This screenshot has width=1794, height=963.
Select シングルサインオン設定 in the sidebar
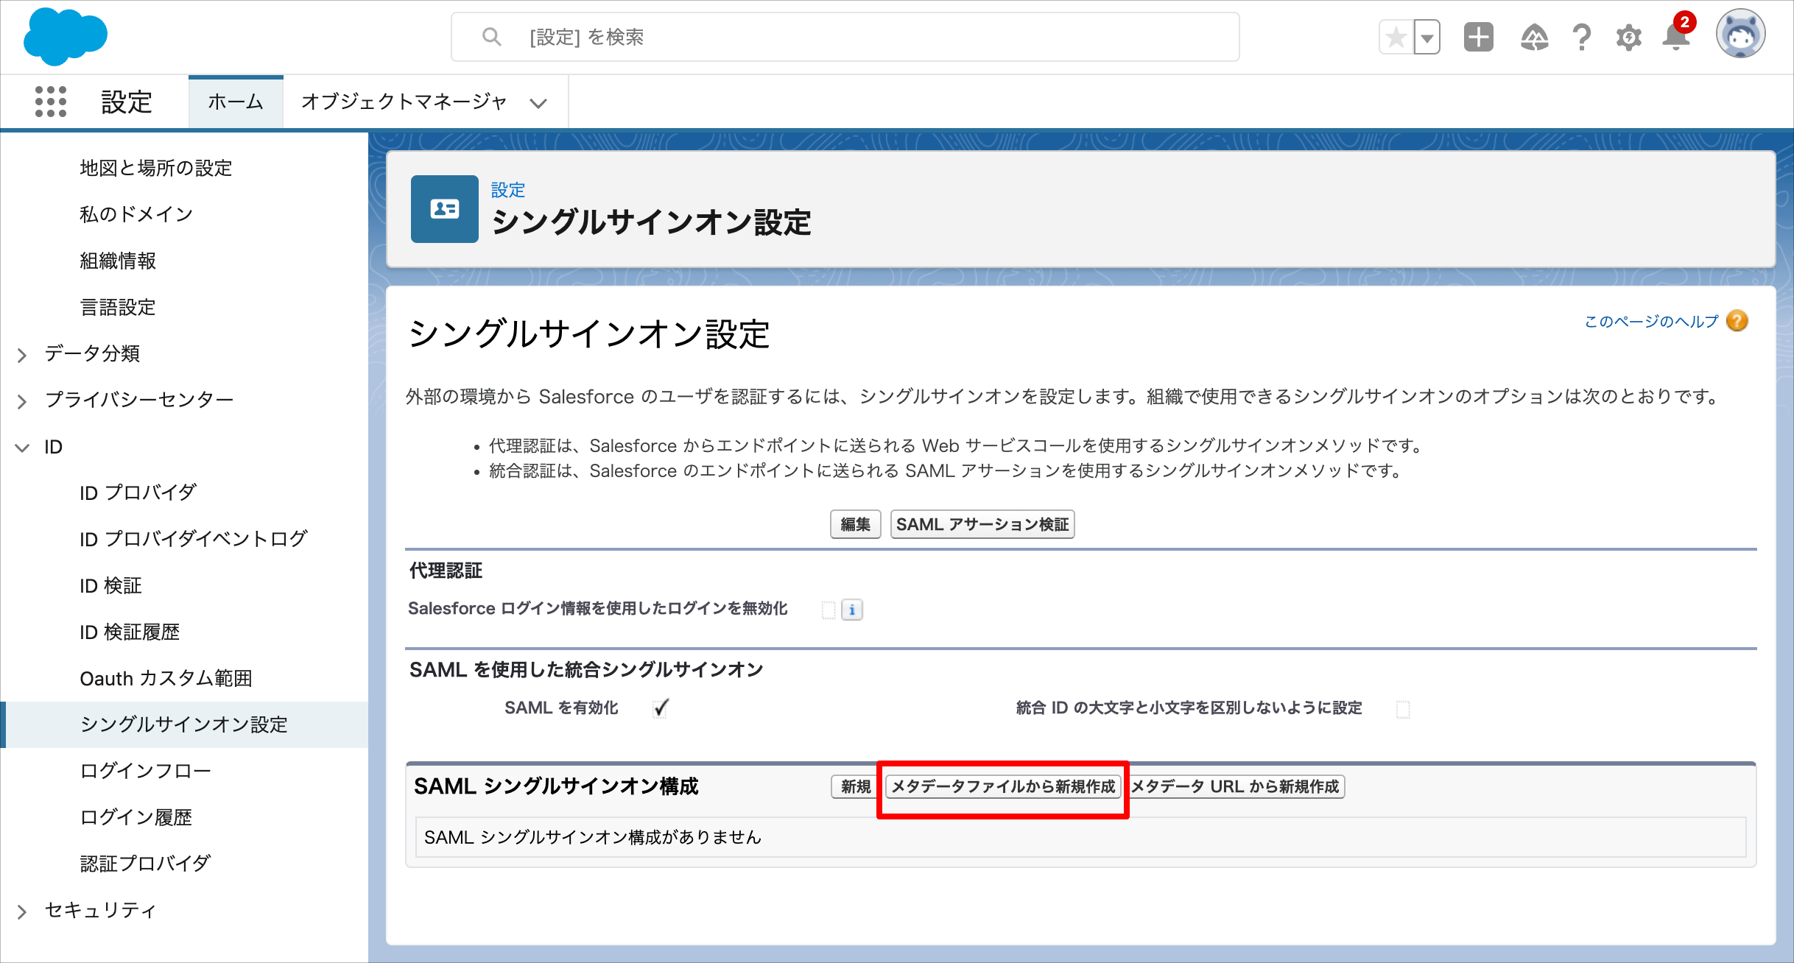coord(184,724)
